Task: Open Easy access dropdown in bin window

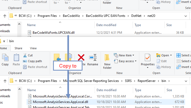Action: (136, 61)
